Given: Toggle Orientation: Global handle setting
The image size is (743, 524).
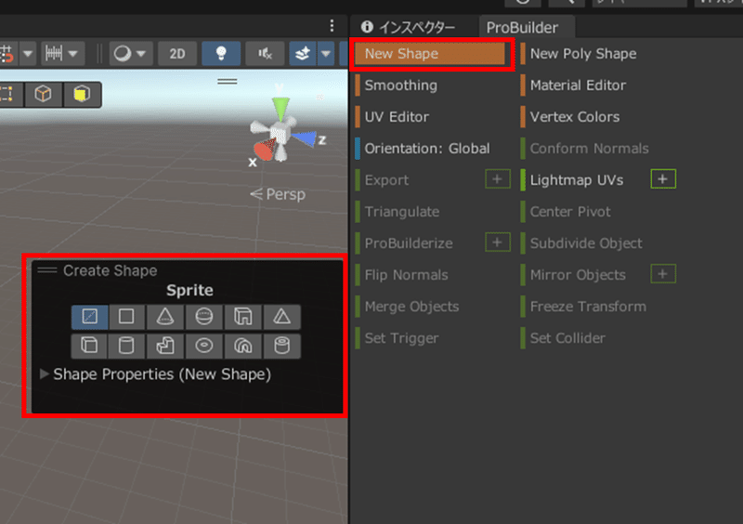Looking at the screenshot, I should point(427,149).
